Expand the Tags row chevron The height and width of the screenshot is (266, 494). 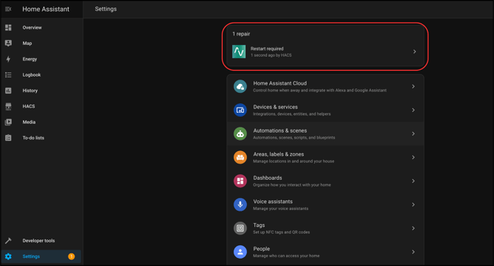coord(414,228)
